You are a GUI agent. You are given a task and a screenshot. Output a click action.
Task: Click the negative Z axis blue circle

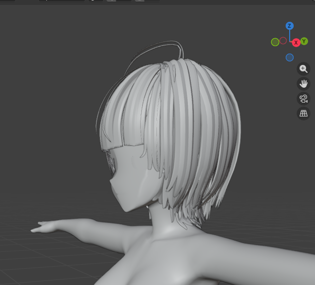[290, 57]
